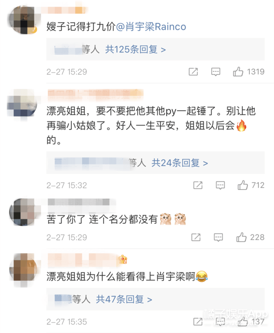Reply icon beside 712 likes
The width and height of the screenshot is (274, 333).
(220, 185)
